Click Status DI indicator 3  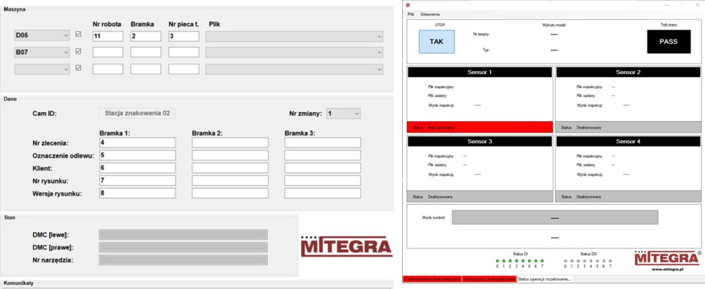(516, 261)
